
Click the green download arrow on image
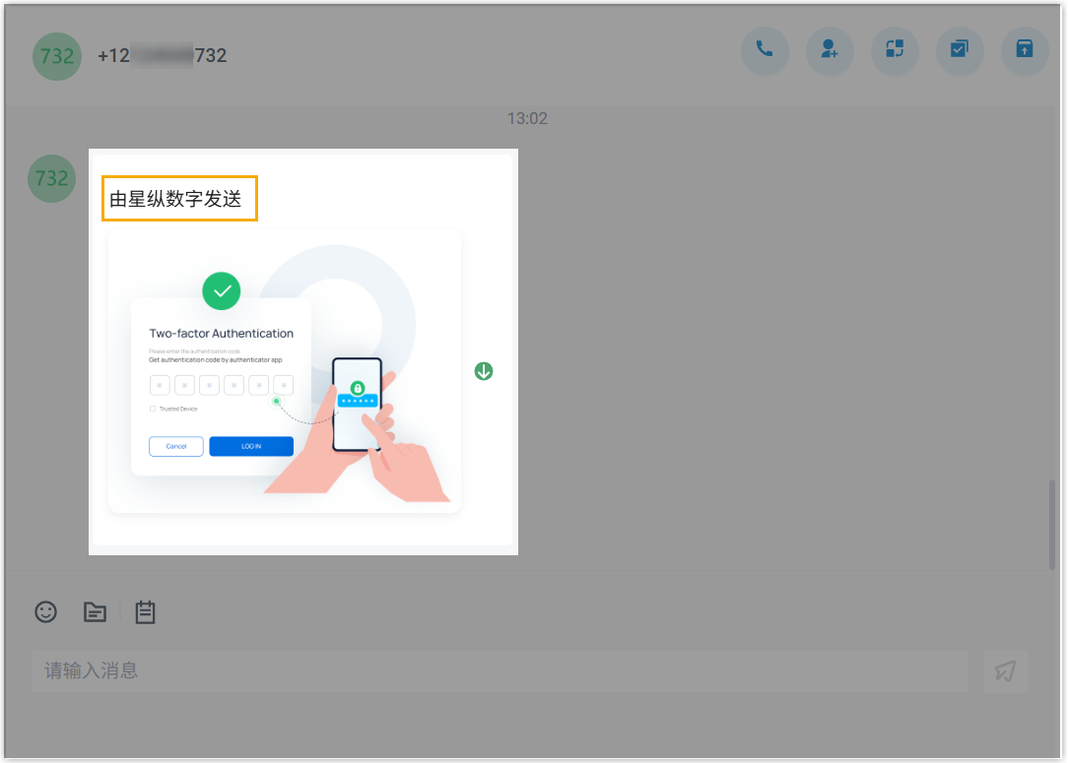click(x=484, y=371)
